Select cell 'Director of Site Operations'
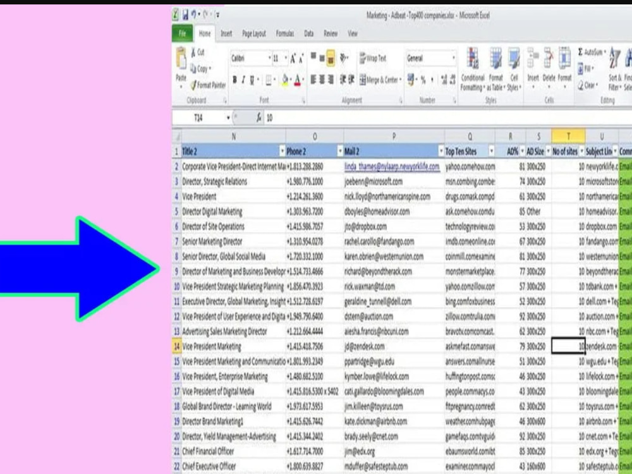 click(233, 226)
